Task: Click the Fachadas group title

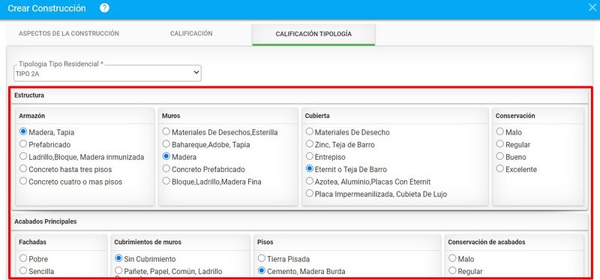Action: coord(32,242)
